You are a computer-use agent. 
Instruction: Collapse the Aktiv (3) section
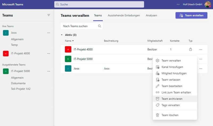click(x=62, y=35)
